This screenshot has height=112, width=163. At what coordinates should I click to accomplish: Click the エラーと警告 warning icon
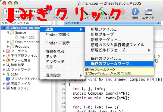(x=8, y=60)
